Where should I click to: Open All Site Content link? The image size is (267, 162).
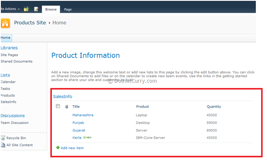(x=20, y=145)
